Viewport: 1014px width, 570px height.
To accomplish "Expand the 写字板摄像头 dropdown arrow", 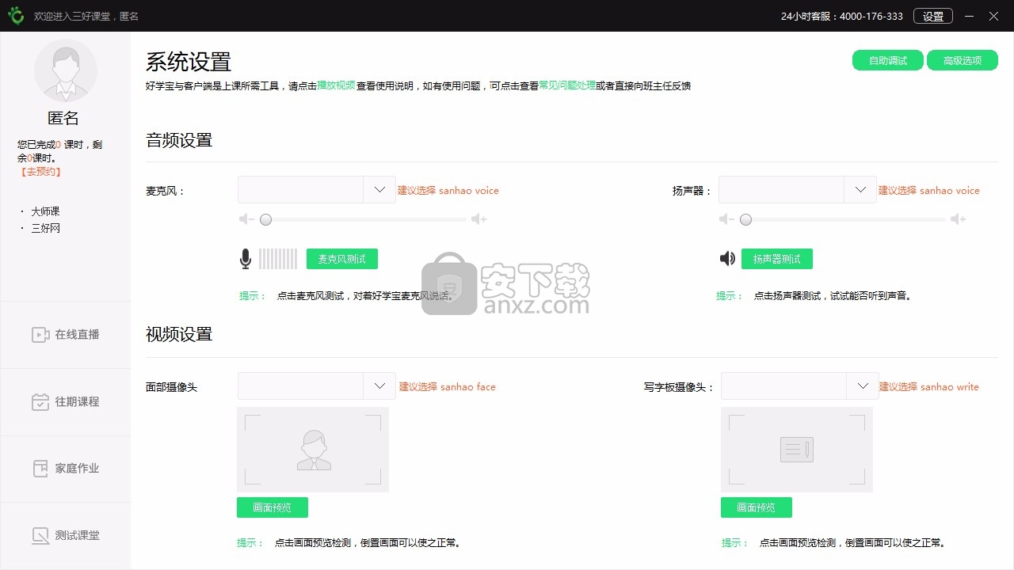I will pyautogui.click(x=863, y=386).
